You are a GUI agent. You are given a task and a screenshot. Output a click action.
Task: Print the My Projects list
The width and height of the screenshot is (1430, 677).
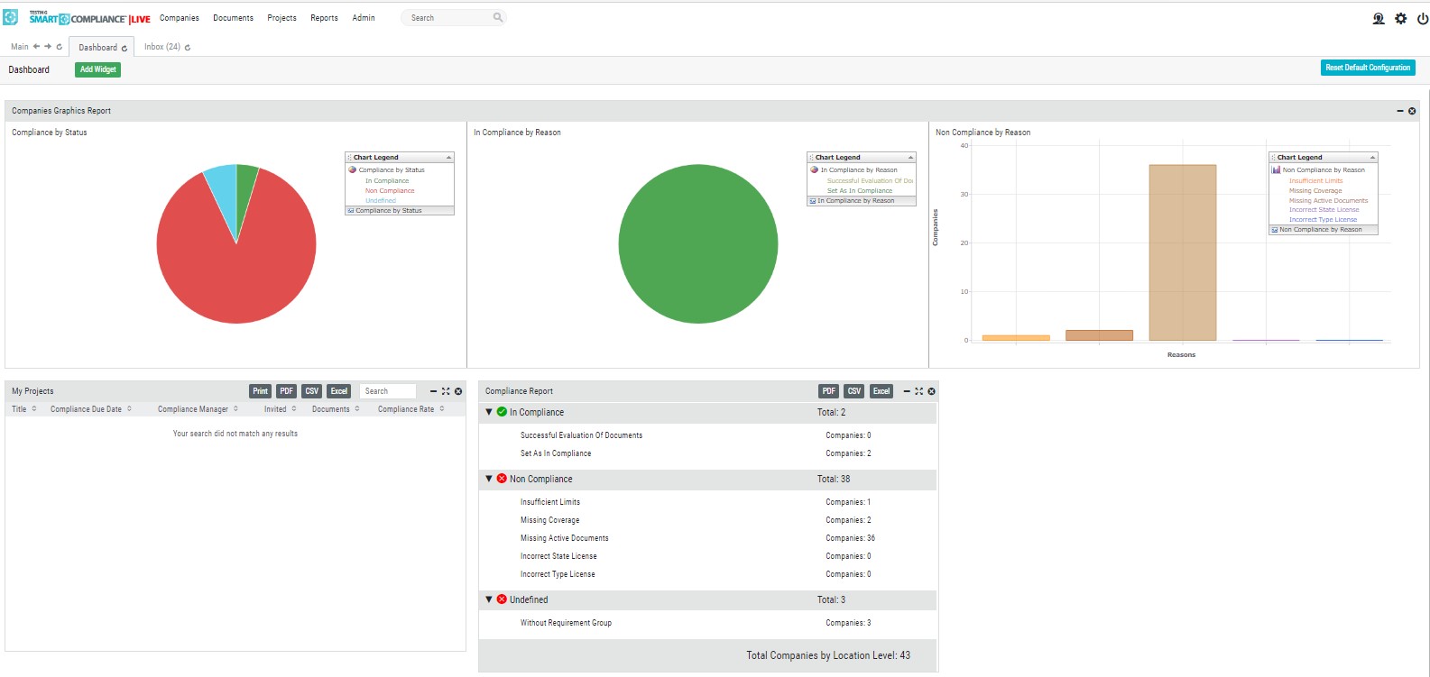[261, 391]
